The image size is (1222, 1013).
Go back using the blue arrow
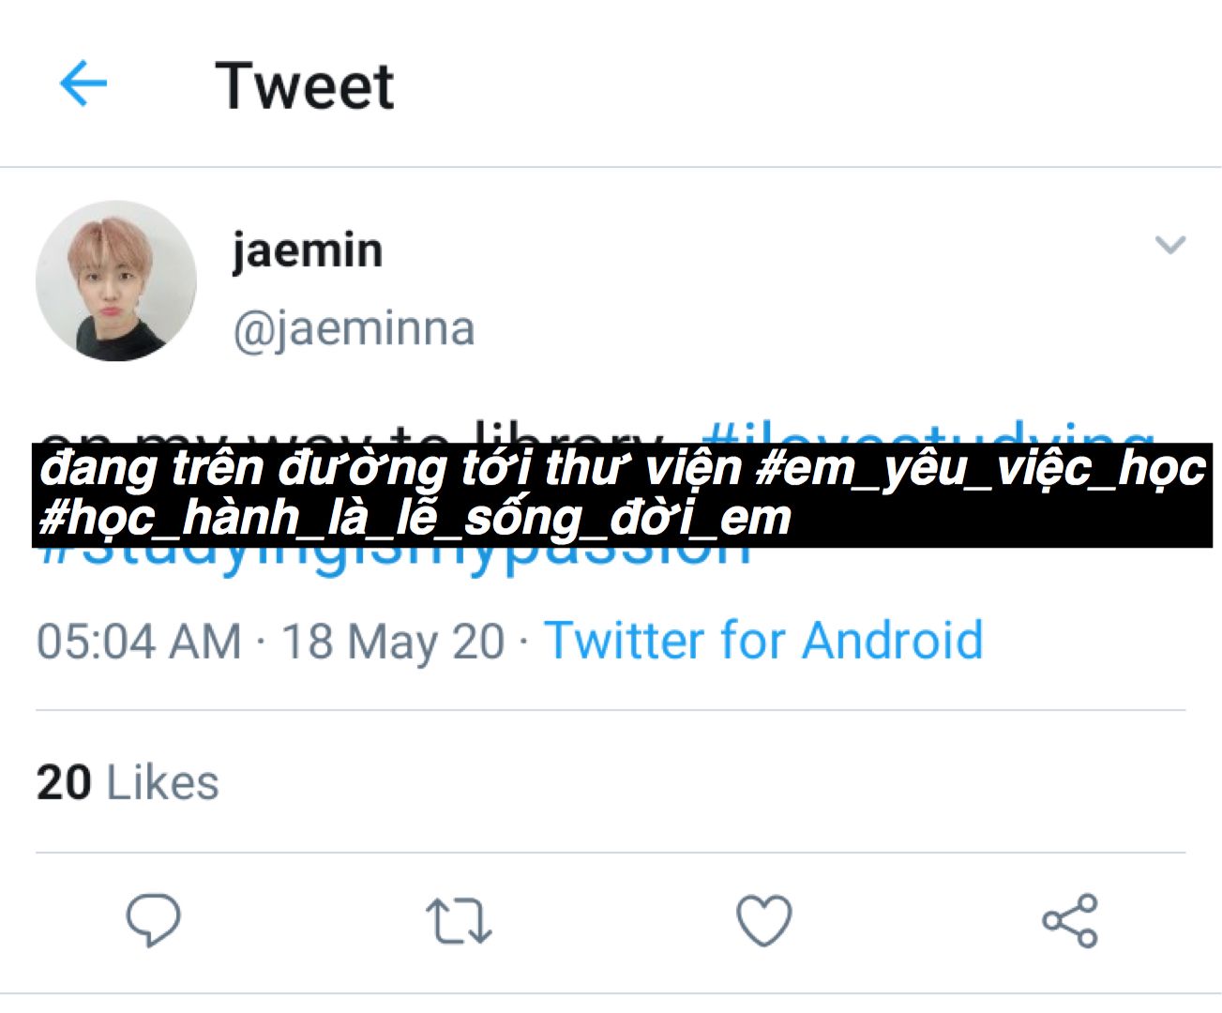[x=83, y=83]
